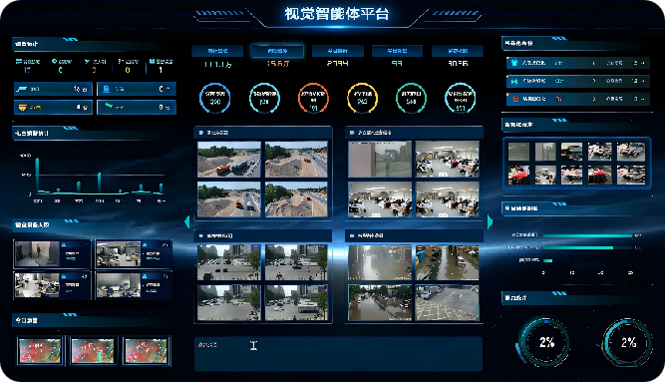Open the flooded corridor feed in the lower-right group

pyautogui.click(x=380, y=262)
